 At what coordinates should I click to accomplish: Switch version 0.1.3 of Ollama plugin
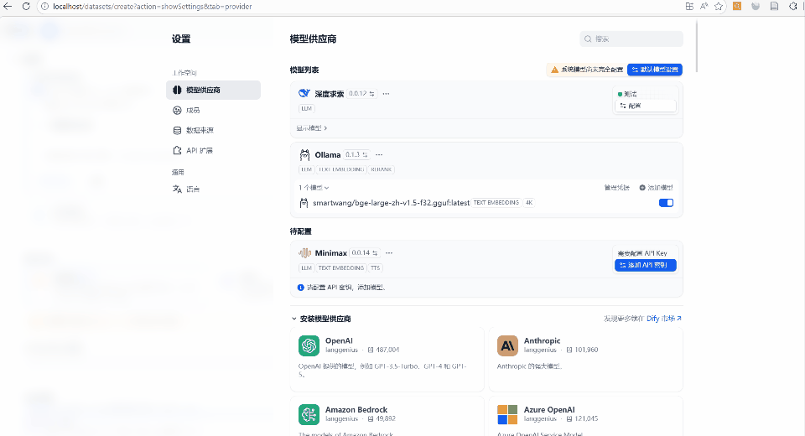[357, 154]
